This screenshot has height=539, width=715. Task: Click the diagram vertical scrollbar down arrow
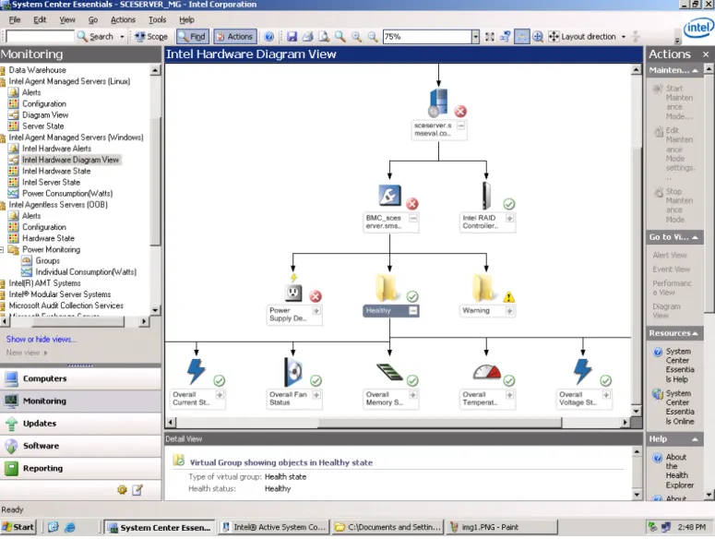click(x=636, y=411)
